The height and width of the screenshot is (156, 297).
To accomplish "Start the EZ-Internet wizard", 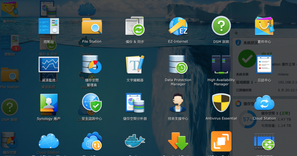I will (x=178, y=26).
